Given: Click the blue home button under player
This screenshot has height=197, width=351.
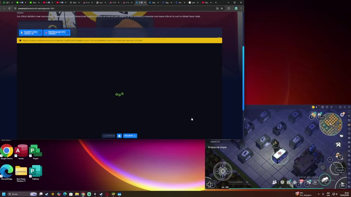Looking at the screenshot, I should [x=119, y=136].
